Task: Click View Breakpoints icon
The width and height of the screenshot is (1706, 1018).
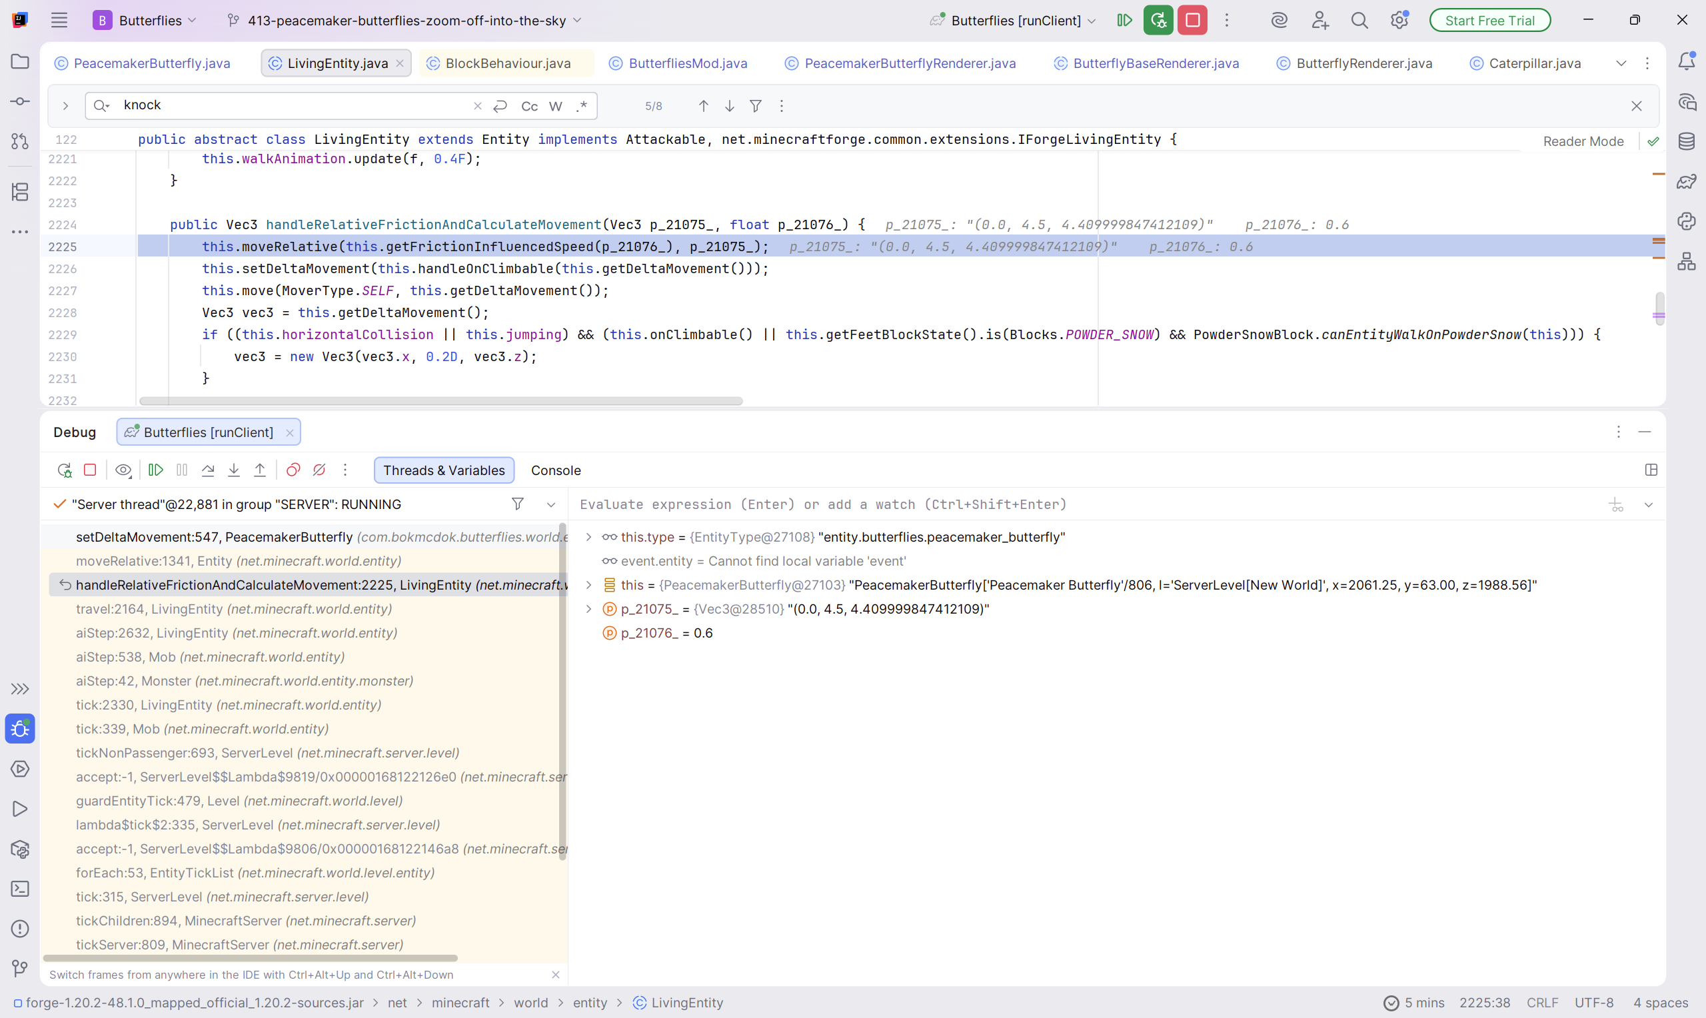Action: tap(293, 470)
